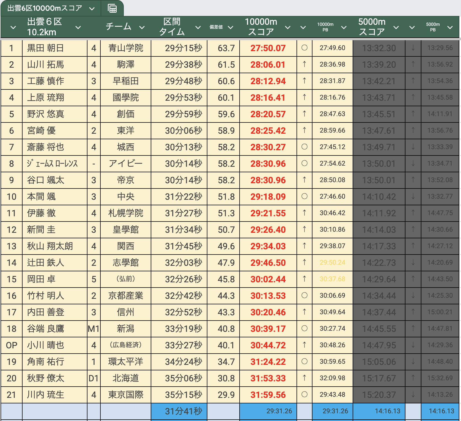This screenshot has height=421, width=461.
Task: Open the 10000mスコア column dropdown
Action: (288, 27)
